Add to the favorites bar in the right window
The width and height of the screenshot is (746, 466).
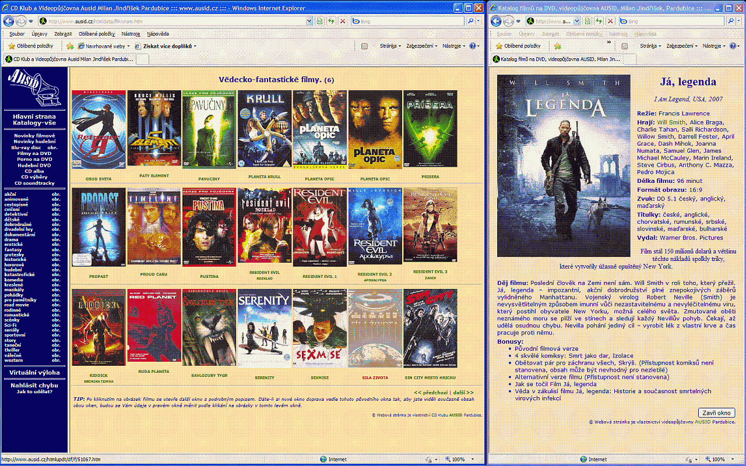558,46
